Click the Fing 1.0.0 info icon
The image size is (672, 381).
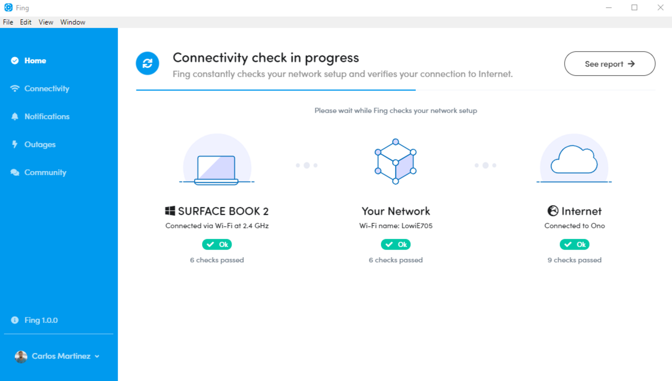[x=15, y=320]
